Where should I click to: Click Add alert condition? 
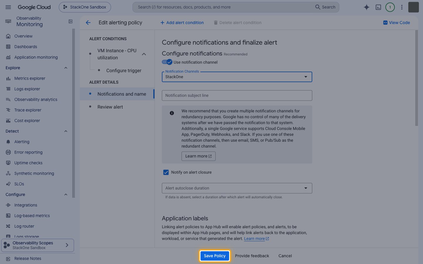point(182,23)
